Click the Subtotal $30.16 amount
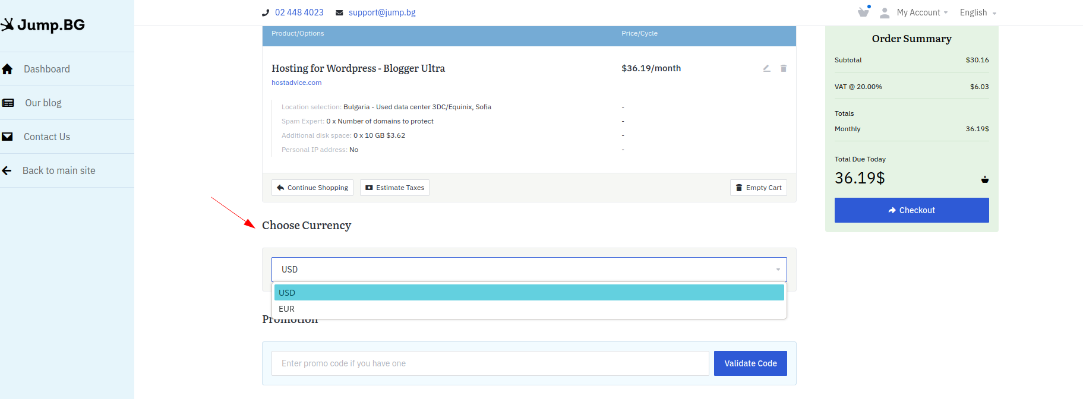Image resolution: width=1083 pixels, height=399 pixels. [x=977, y=60]
